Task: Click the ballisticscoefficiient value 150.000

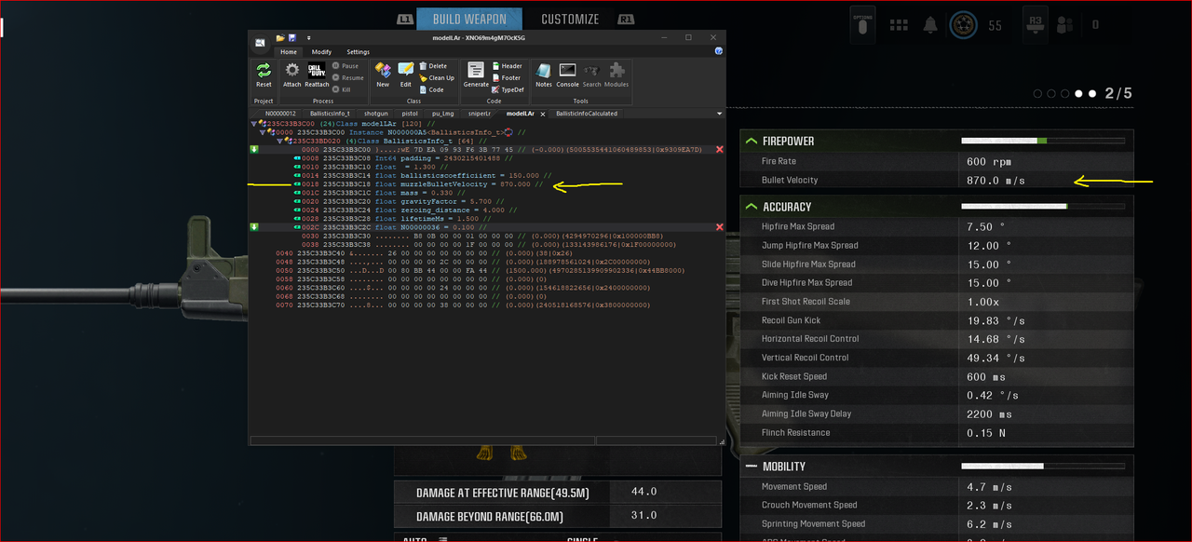Action: point(523,175)
